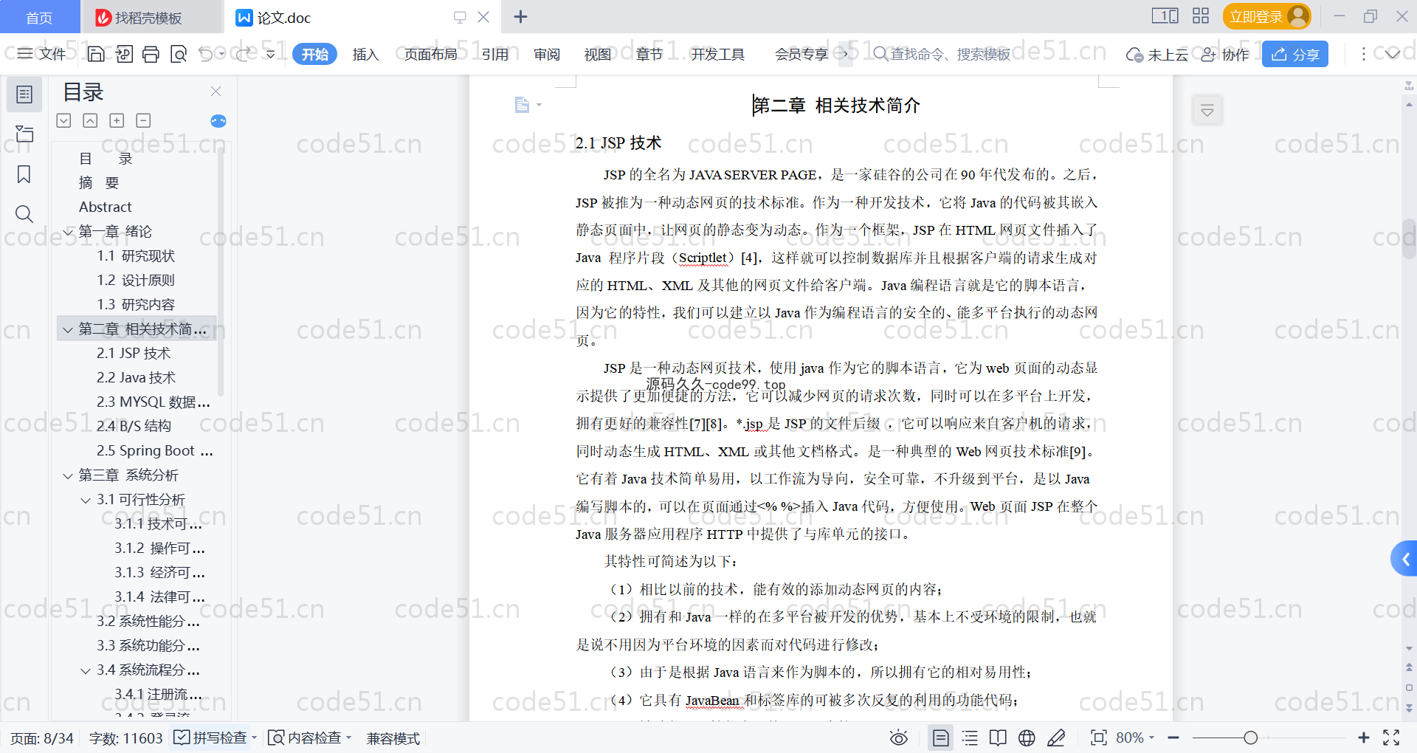Click the zoom in plus button

click(x=1363, y=737)
